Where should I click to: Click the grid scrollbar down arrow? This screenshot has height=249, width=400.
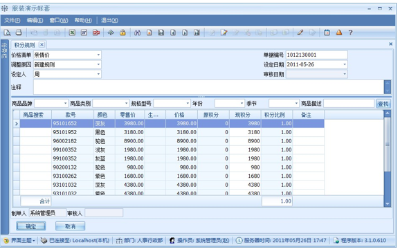(x=388, y=203)
